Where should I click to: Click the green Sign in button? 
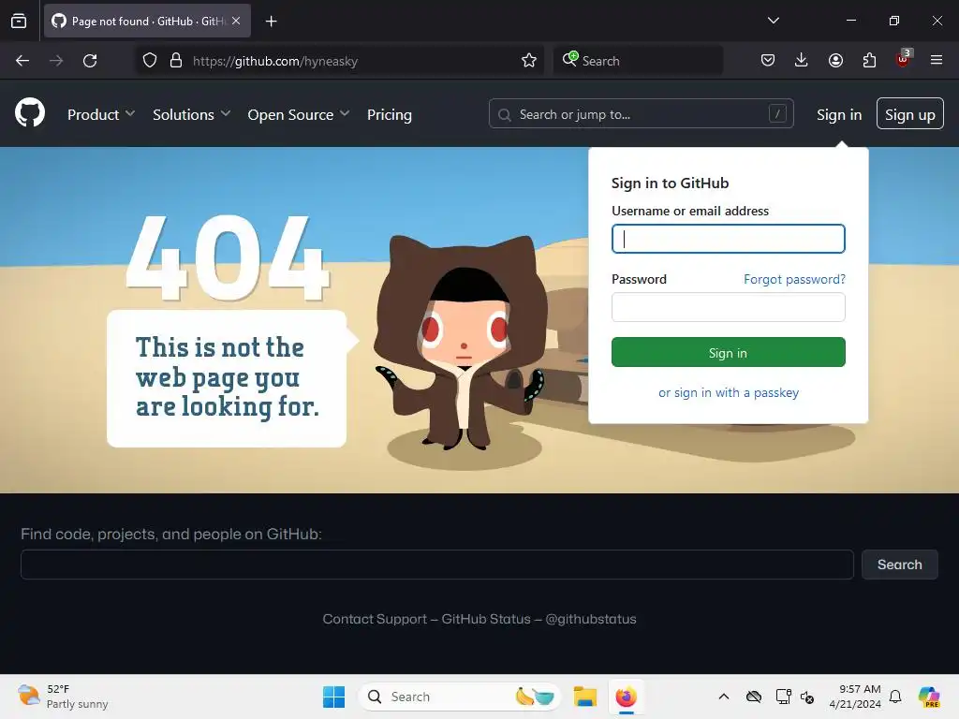[x=728, y=352]
